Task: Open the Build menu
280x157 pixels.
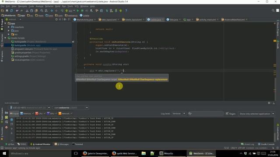Action: click(58, 6)
